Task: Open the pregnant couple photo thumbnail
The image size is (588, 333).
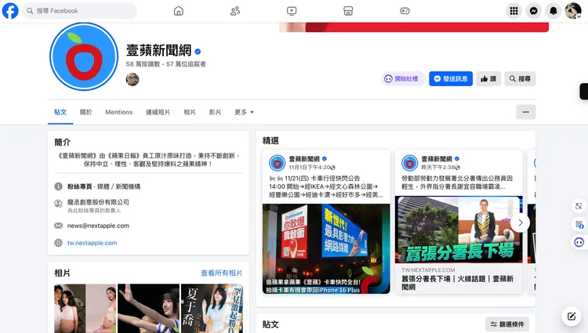Action: tap(85, 308)
